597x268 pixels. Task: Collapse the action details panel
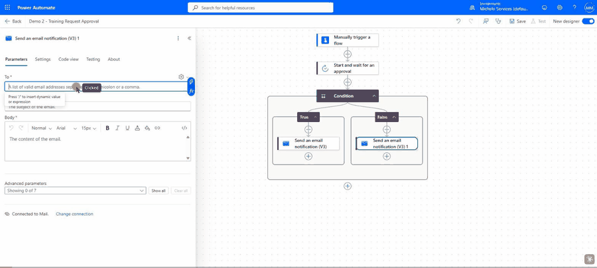pyautogui.click(x=189, y=38)
